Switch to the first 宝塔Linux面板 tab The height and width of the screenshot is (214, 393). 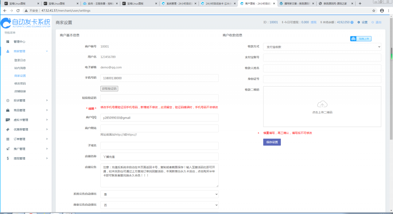click(x=22, y=3)
